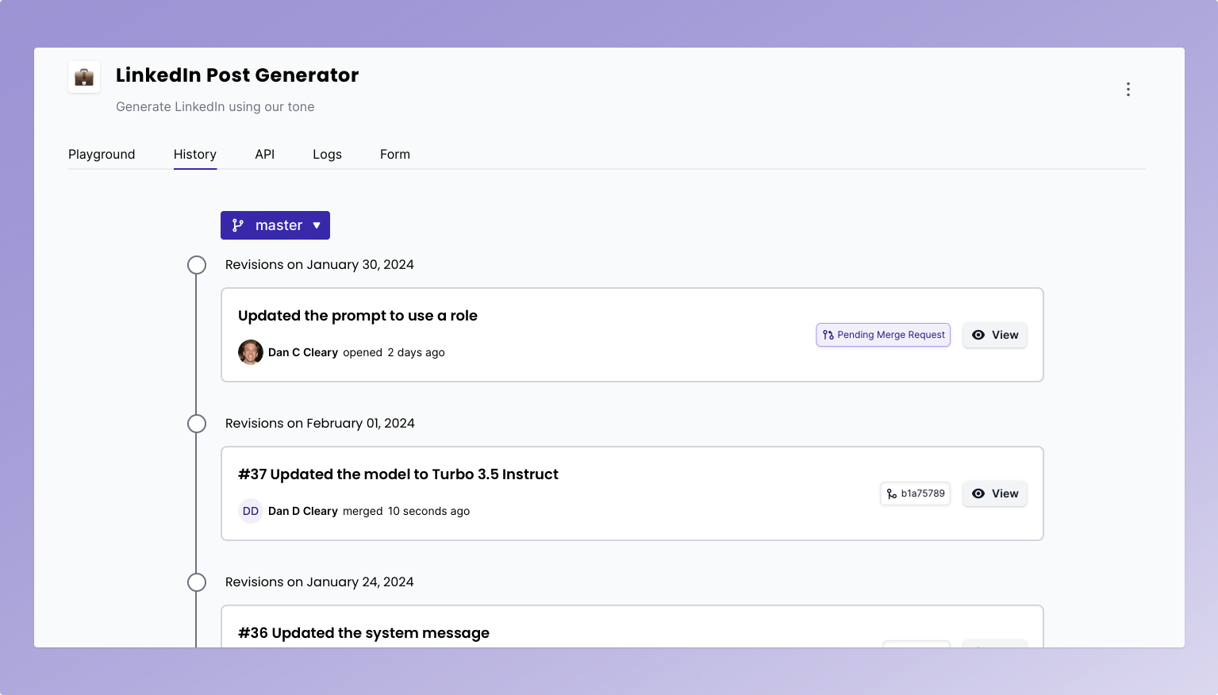Click Dan C Cleary's avatar photo
Screen dimensions: 1218x695
[251, 352]
